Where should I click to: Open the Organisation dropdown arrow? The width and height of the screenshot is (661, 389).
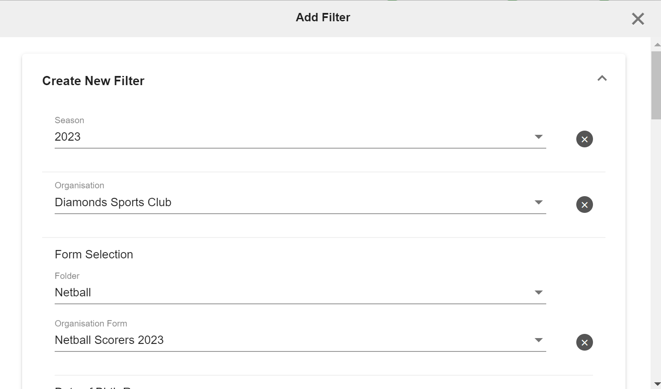click(x=538, y=202)
